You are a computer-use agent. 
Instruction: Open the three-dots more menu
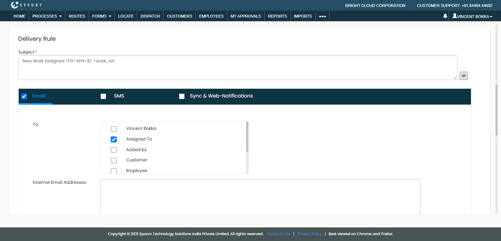point(322,16)
